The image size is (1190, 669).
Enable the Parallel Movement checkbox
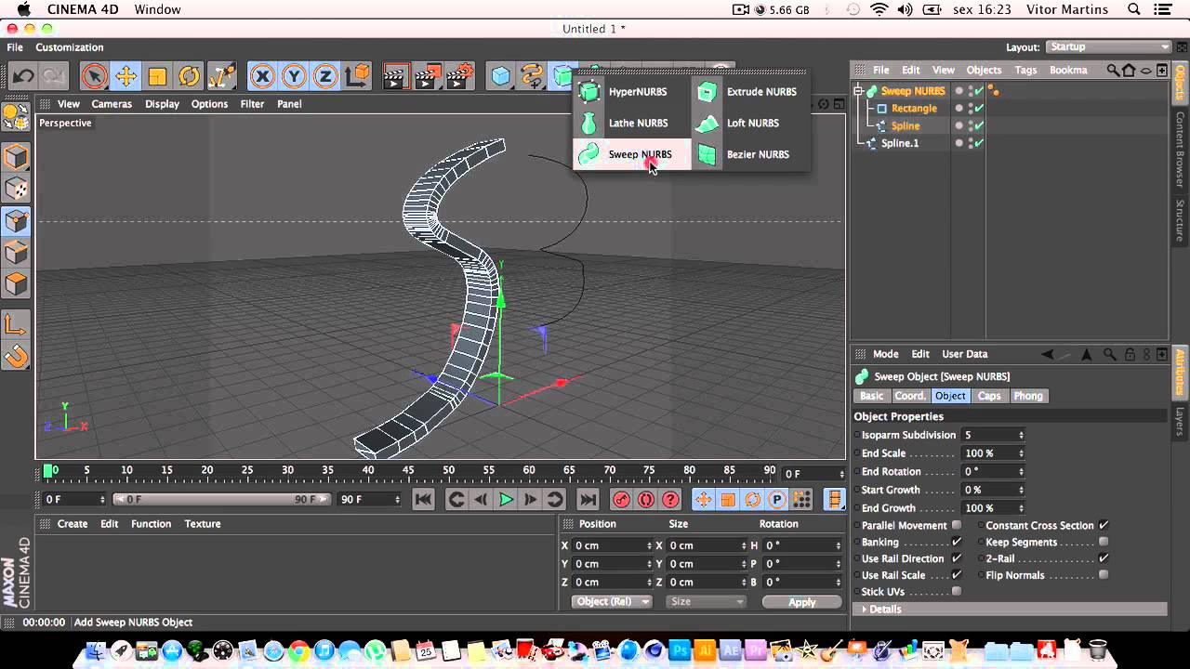click(x=957, y=526)
